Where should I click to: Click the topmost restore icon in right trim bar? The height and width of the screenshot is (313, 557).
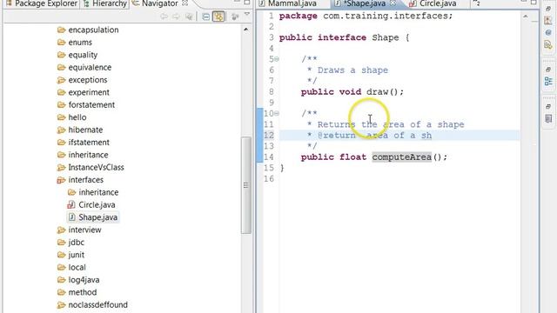[x=548, y=9]
